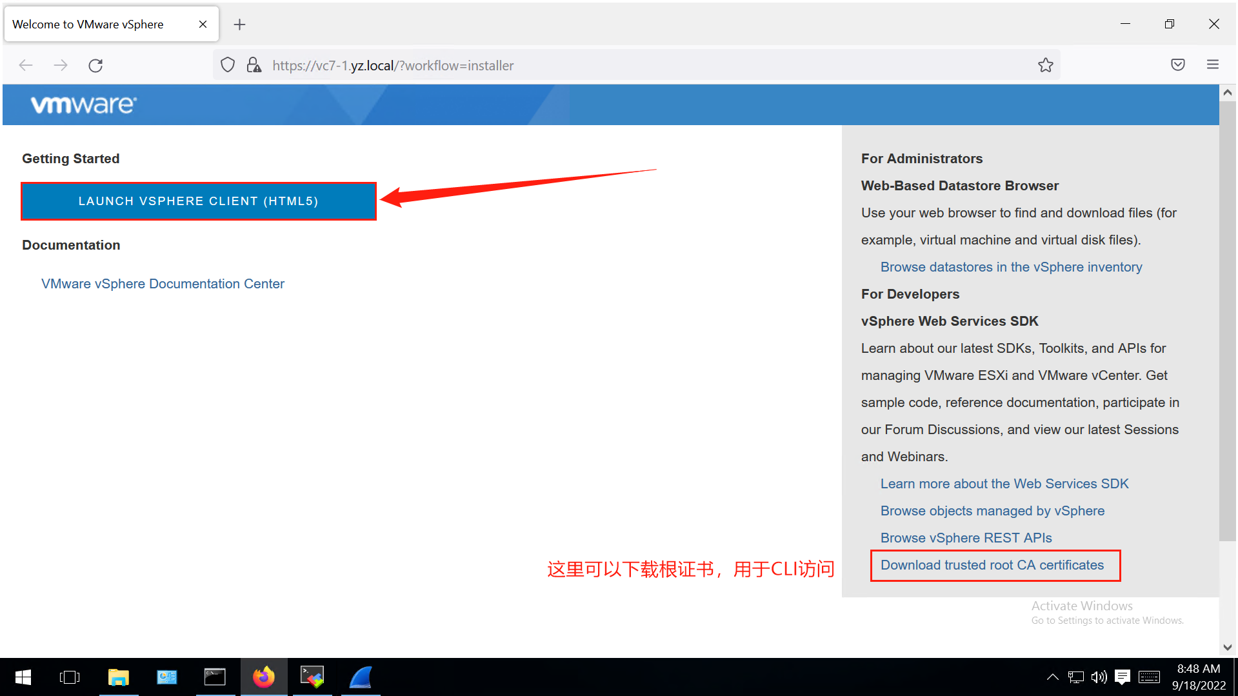This screenshot has height=696, width=1238.
Task: Open Task View on the taskbar
Action: (x=70, y=677)
